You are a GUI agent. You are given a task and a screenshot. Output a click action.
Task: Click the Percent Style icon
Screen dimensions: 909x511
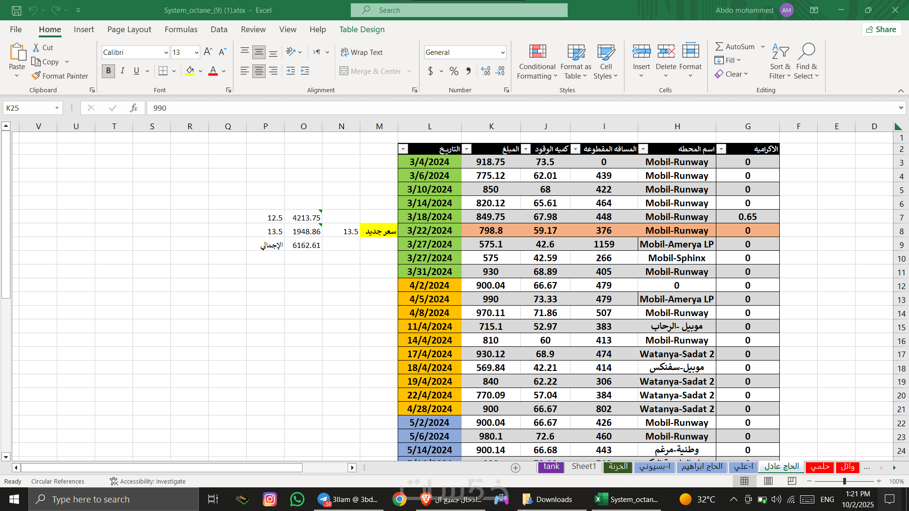454,71
